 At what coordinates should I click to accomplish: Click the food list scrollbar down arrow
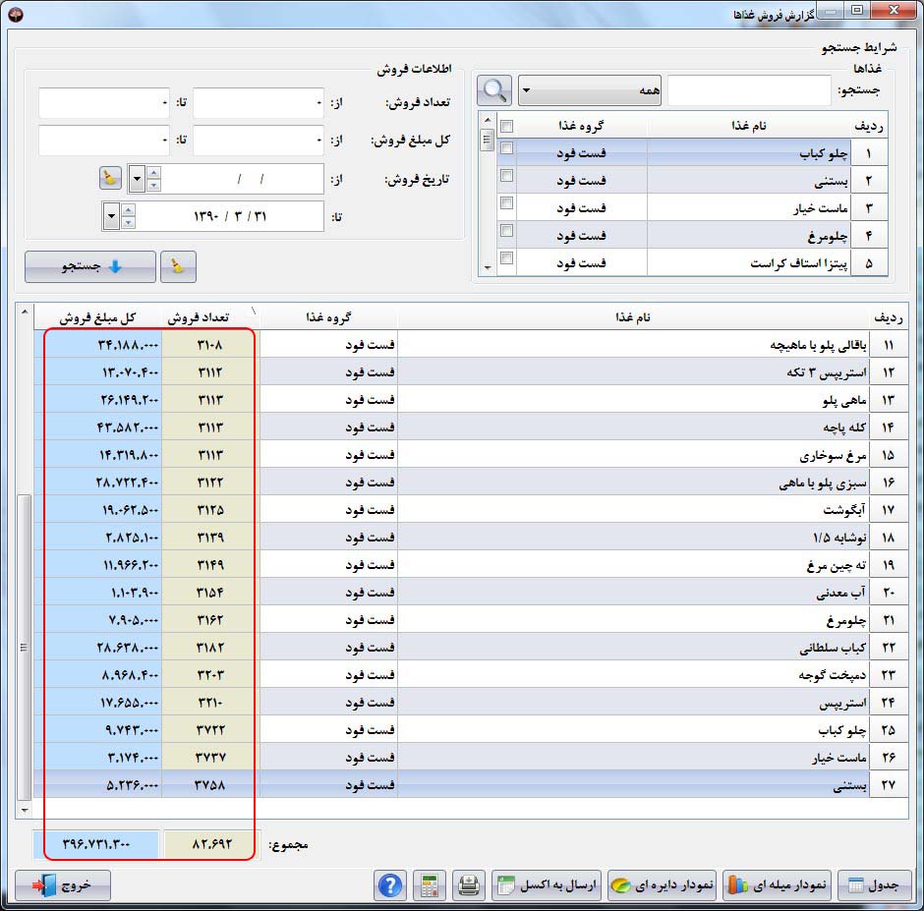coord(488,267)
